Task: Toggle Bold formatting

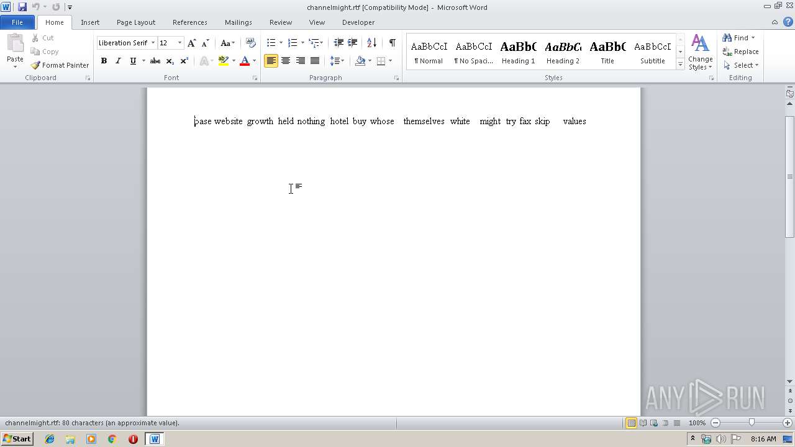Action: (x=104, y=61)
